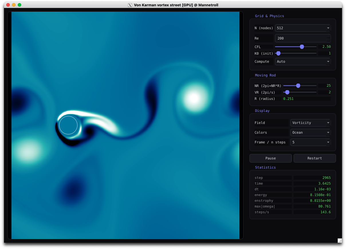Click the Statistics section title
Image resolution: width=346 pixels, height=249 pixels.
click(265, 167)
